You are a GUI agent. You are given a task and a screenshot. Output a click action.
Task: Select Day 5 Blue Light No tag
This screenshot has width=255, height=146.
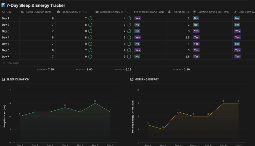coord(237,44)
